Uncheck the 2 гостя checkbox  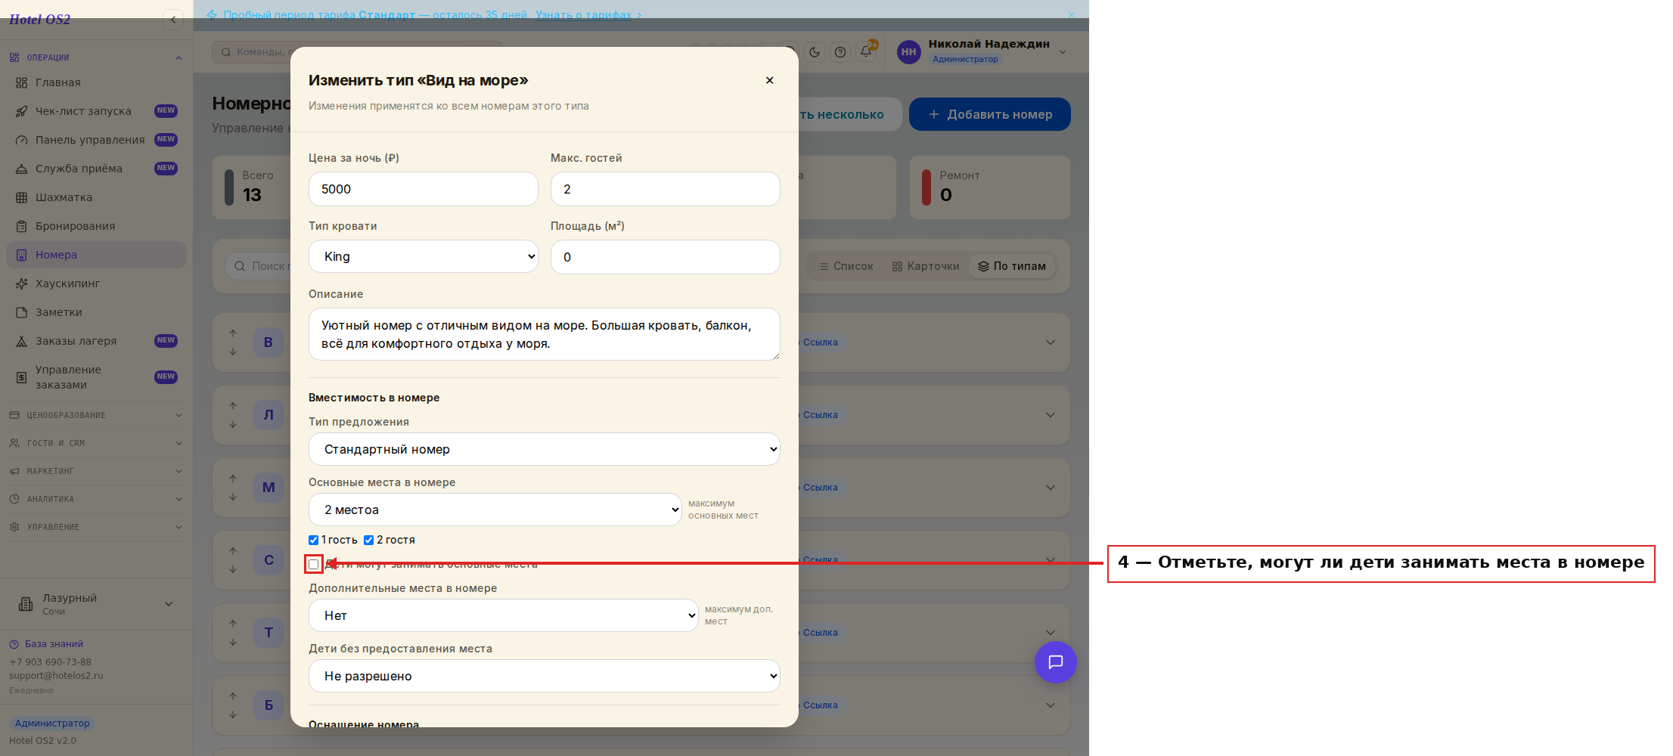(368, 540)
